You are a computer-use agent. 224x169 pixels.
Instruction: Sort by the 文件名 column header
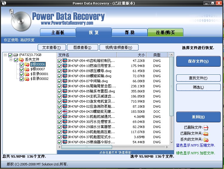(87, 55)
